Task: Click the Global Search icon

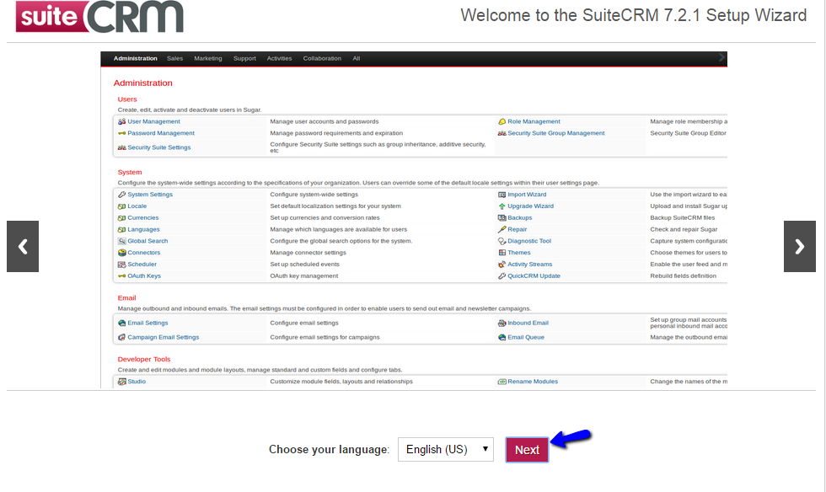Action: click(121, 241)
